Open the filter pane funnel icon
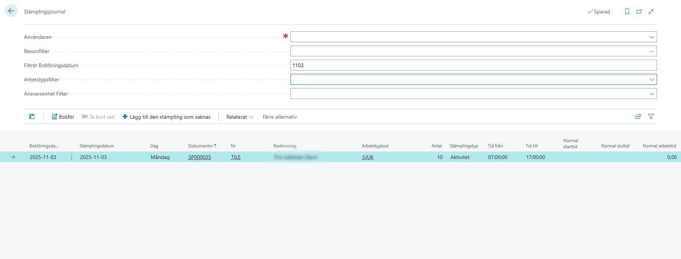681x259 pixels. pos(651,116)
